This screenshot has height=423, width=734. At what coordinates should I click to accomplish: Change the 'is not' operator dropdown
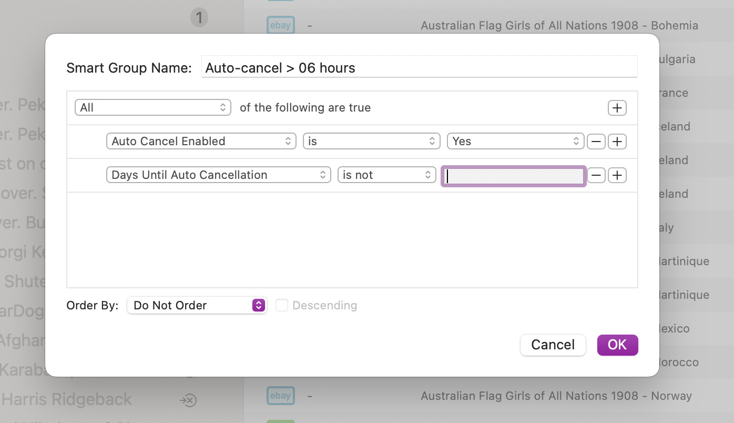click(x=386, y=175)
